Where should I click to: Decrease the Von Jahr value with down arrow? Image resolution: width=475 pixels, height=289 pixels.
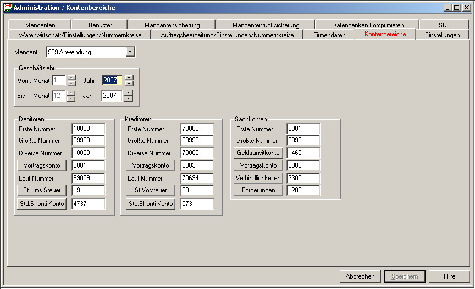coord(129,84)
